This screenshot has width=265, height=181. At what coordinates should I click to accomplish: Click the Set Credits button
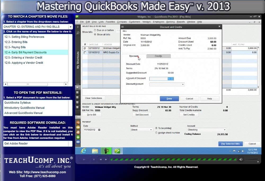(x=189, y=115)
